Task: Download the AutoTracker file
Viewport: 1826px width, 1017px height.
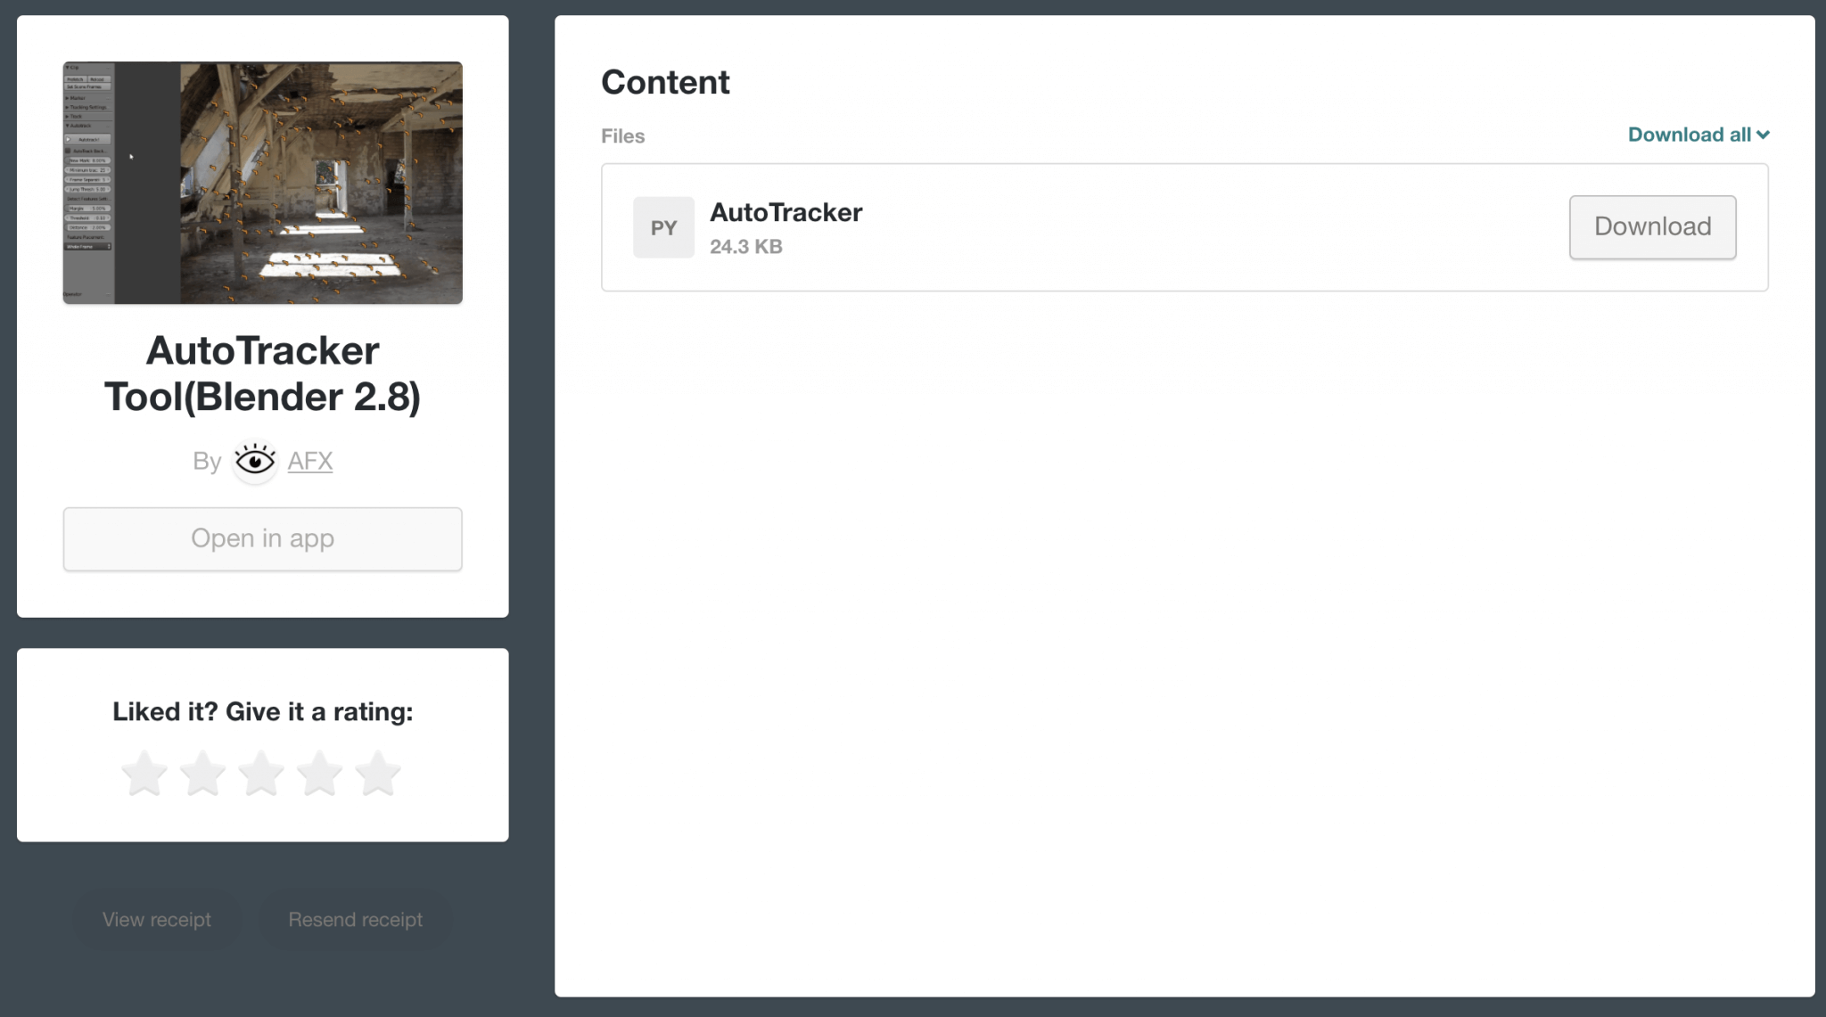Action: (1652, 227)
